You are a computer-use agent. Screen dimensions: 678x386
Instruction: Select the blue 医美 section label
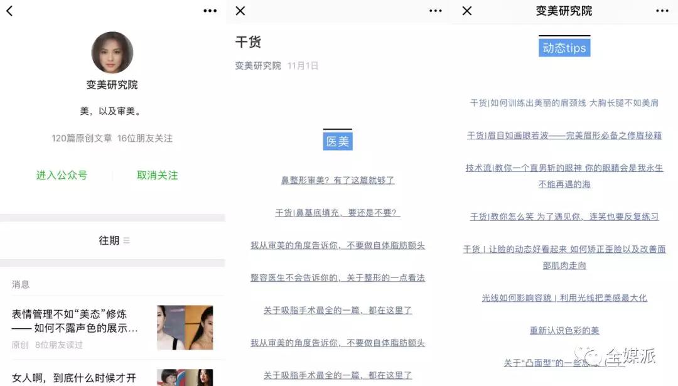[x=338, y=141]
